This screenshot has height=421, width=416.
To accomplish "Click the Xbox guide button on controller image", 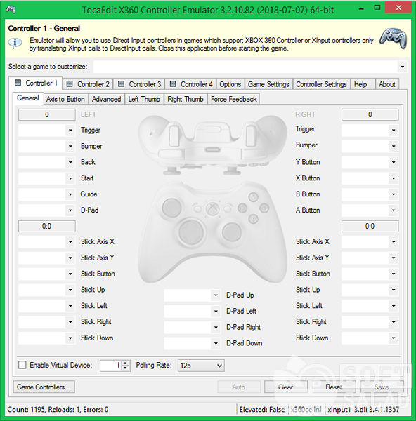I will [x=212, y=208].
